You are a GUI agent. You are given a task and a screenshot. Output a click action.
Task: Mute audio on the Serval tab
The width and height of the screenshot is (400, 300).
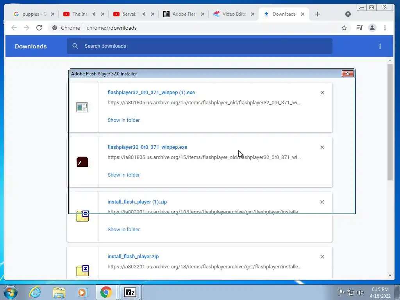[145, 14]
